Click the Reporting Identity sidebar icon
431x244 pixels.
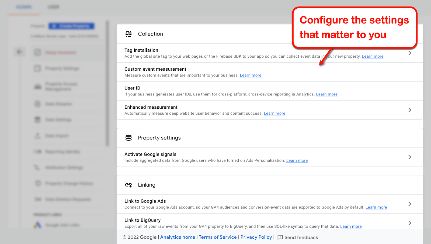pos(38,152)
